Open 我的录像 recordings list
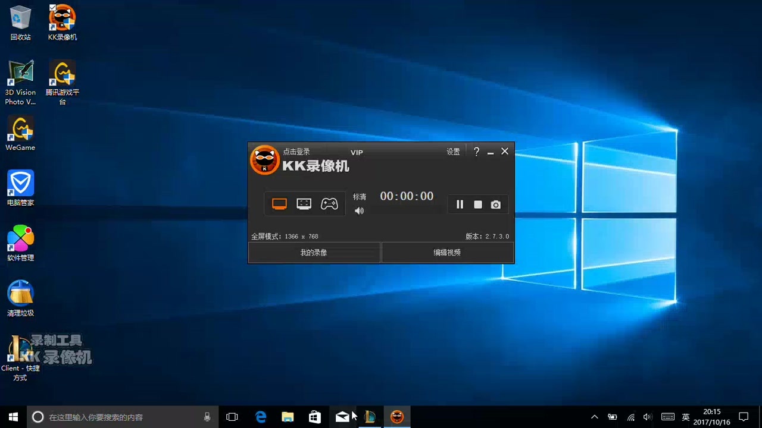 (314, 253)
